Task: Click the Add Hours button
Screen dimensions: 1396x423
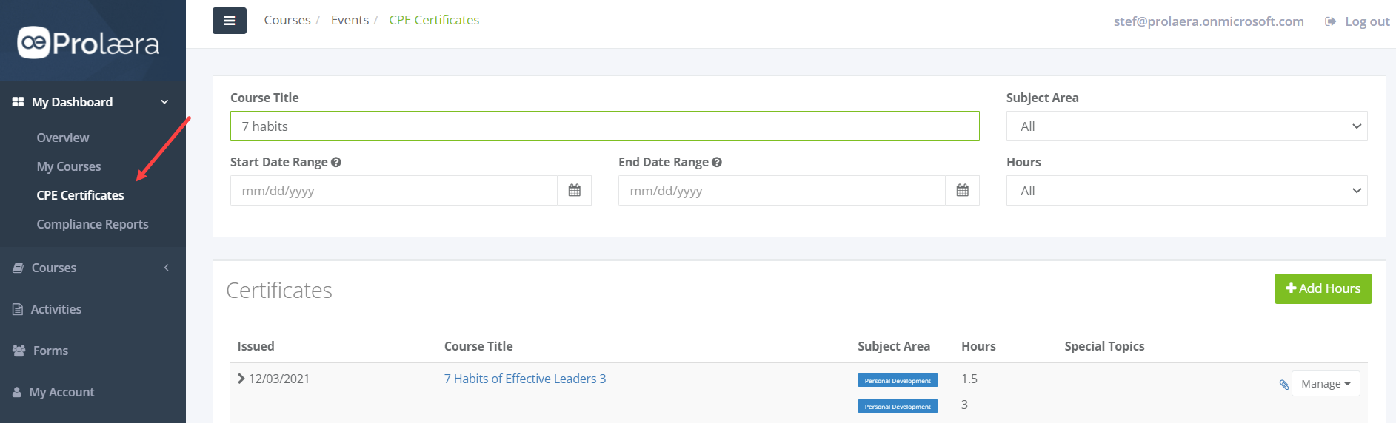Action: coord(1323,288)
